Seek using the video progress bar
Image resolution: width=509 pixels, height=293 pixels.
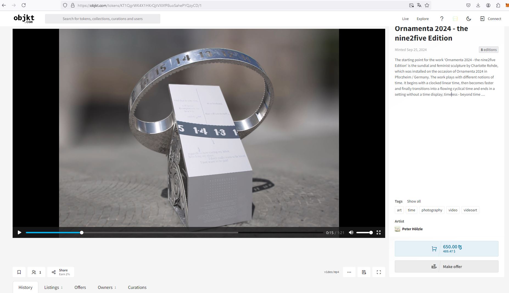[x=174, y=232]
